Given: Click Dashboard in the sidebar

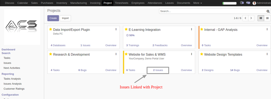Looking at the screenshot, I should point(8,50).
